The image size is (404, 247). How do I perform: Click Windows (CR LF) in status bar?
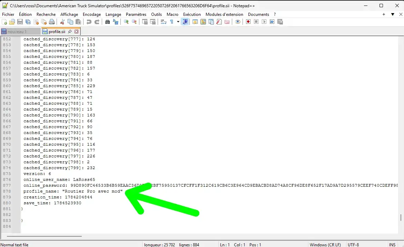point(325,245)
